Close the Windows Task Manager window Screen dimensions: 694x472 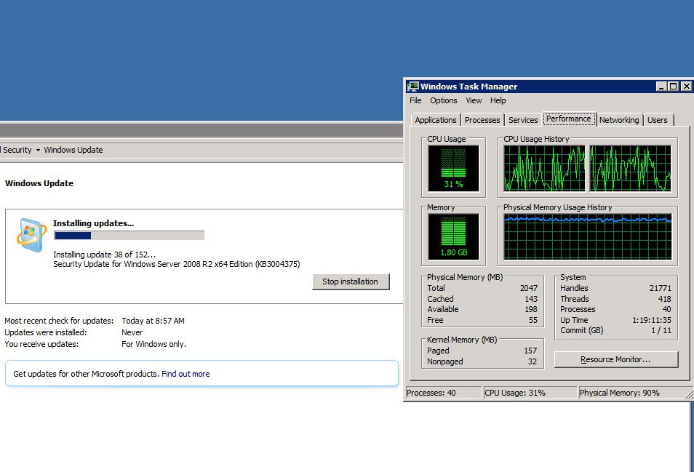[x=685, y=87]
